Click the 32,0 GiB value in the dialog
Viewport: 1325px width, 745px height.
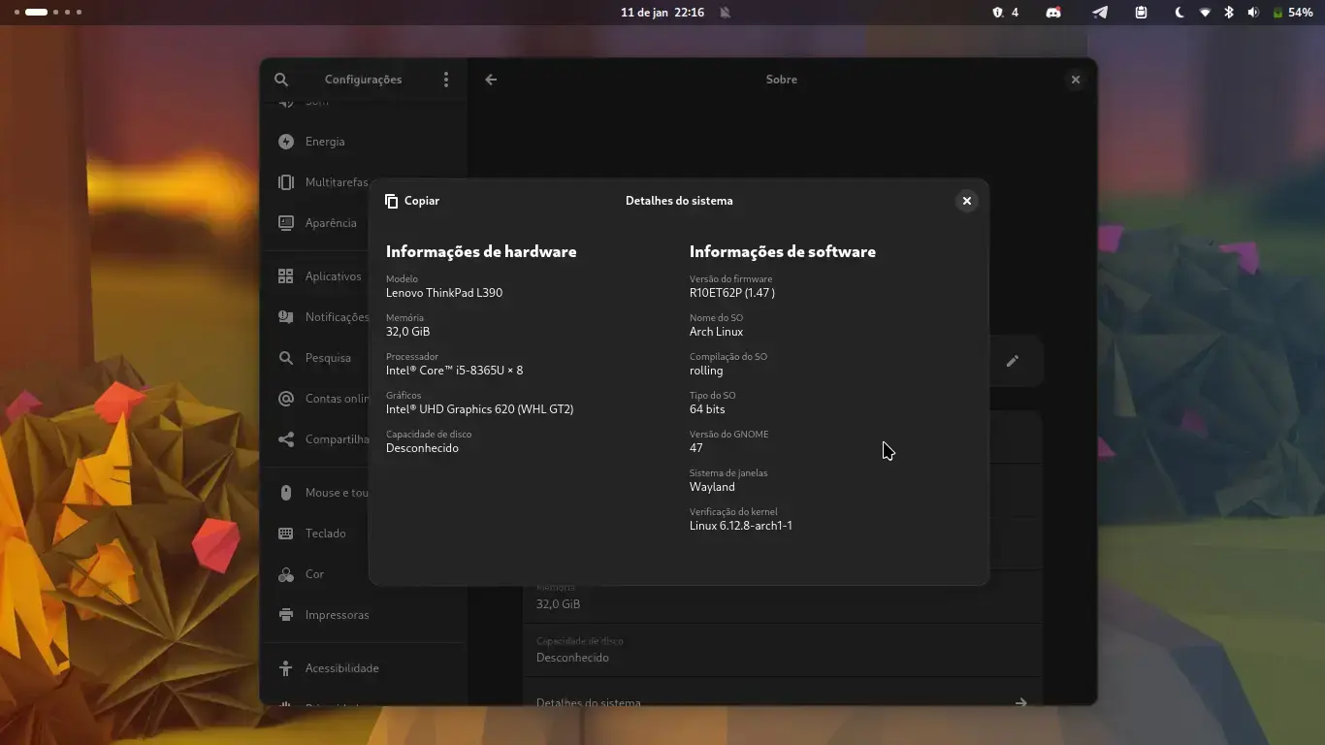pos(407,332)
